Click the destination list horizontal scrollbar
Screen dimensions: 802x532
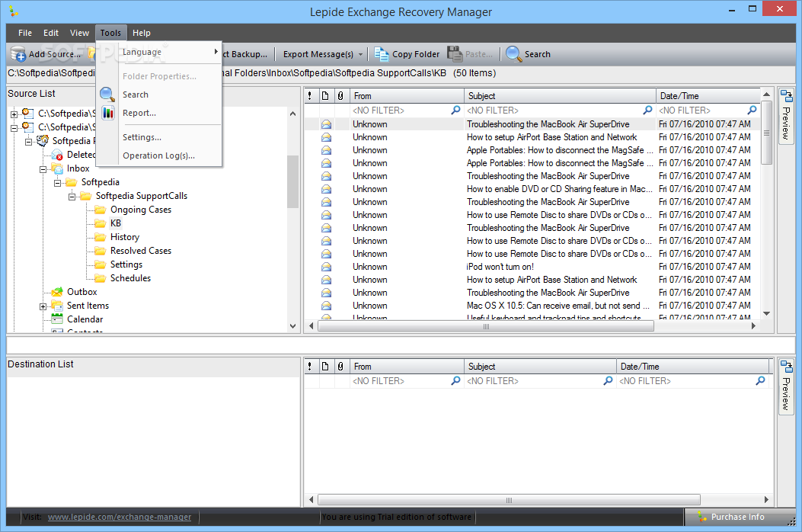click(x=539, y=500)
